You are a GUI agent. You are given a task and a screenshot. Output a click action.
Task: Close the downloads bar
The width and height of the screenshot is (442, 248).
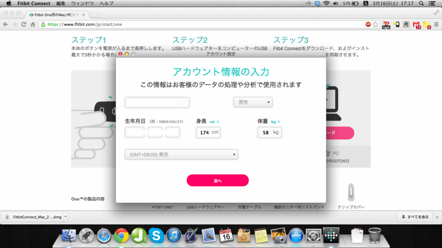click(x=437, y=217)
